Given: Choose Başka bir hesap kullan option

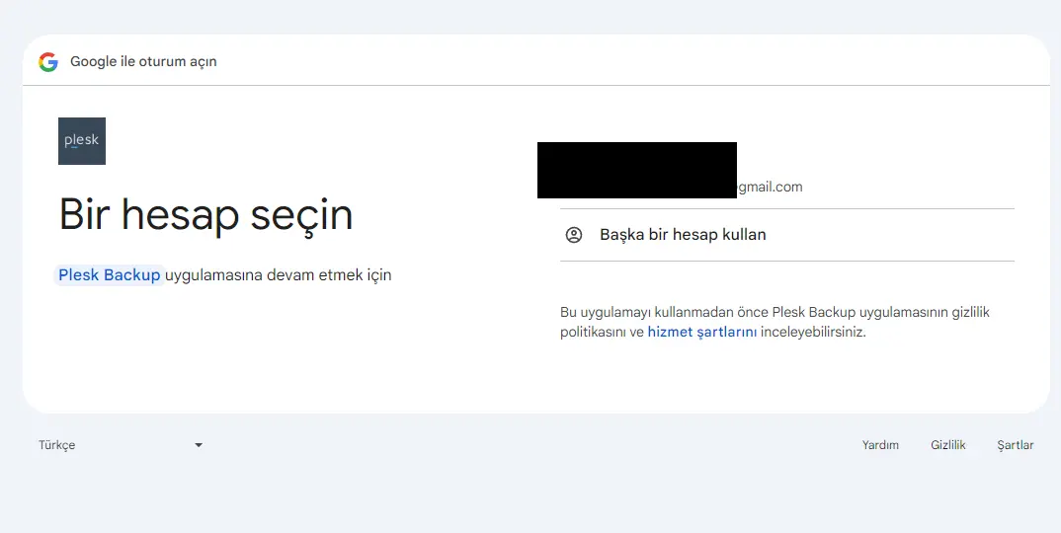Looking at the screenshot, I should click(787, 235).
